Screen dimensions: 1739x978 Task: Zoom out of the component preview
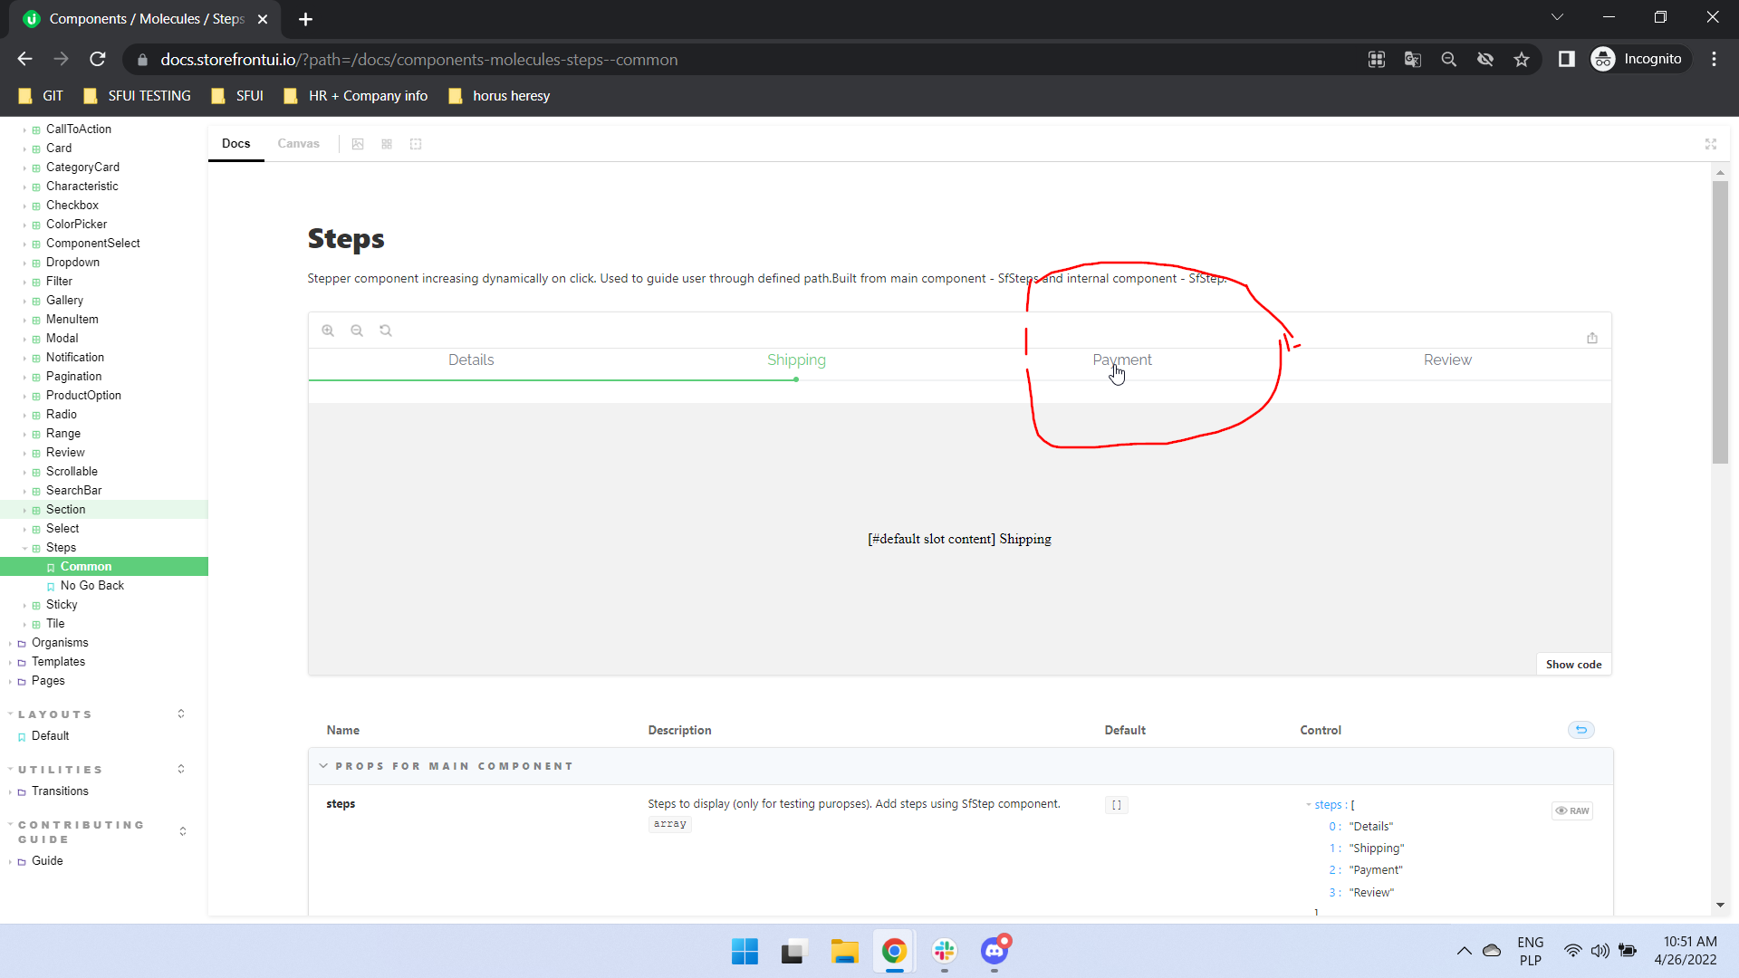(x=357, y=330)
